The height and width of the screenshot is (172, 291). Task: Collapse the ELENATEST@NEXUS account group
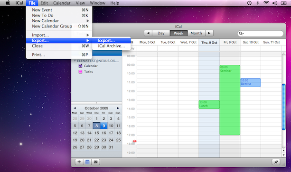[75, 61]
